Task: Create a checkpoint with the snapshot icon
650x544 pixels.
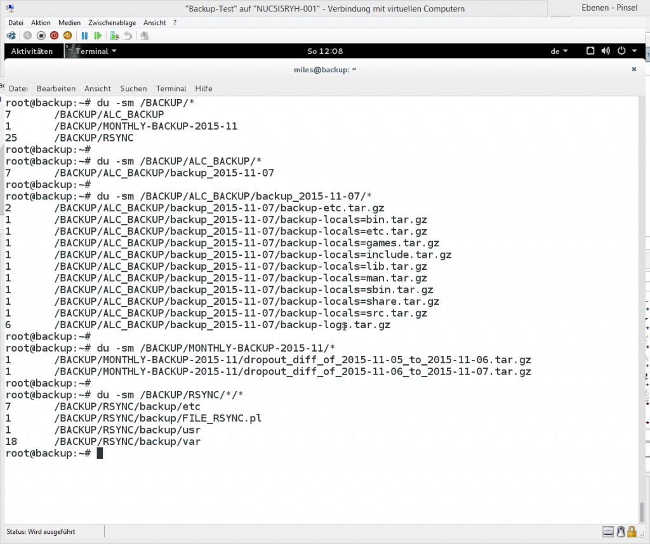Action: click(x=115, y=36)
